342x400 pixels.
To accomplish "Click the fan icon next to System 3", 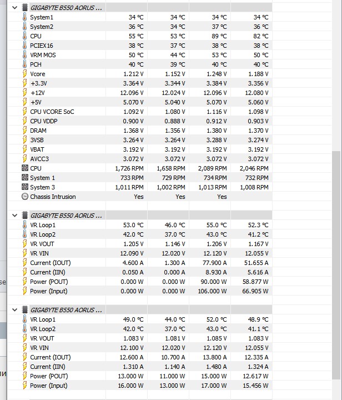I will pos(24,187).
